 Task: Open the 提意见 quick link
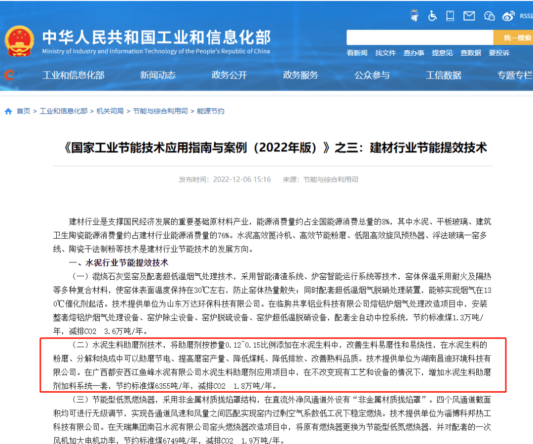pyautogui.click(x=442, y=53)
